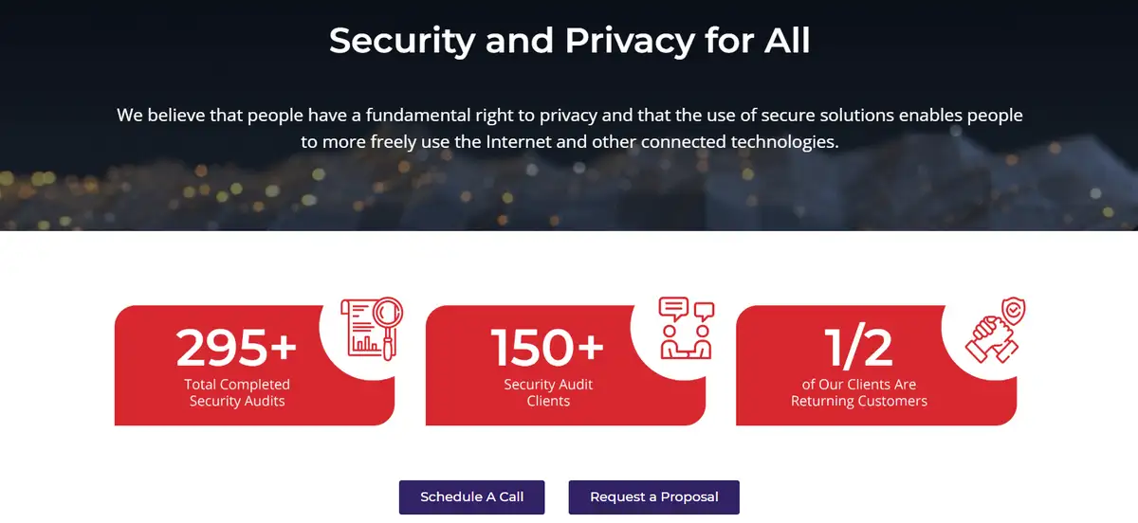Click the 1/2 returning customers figure

[x=859, y=348]
